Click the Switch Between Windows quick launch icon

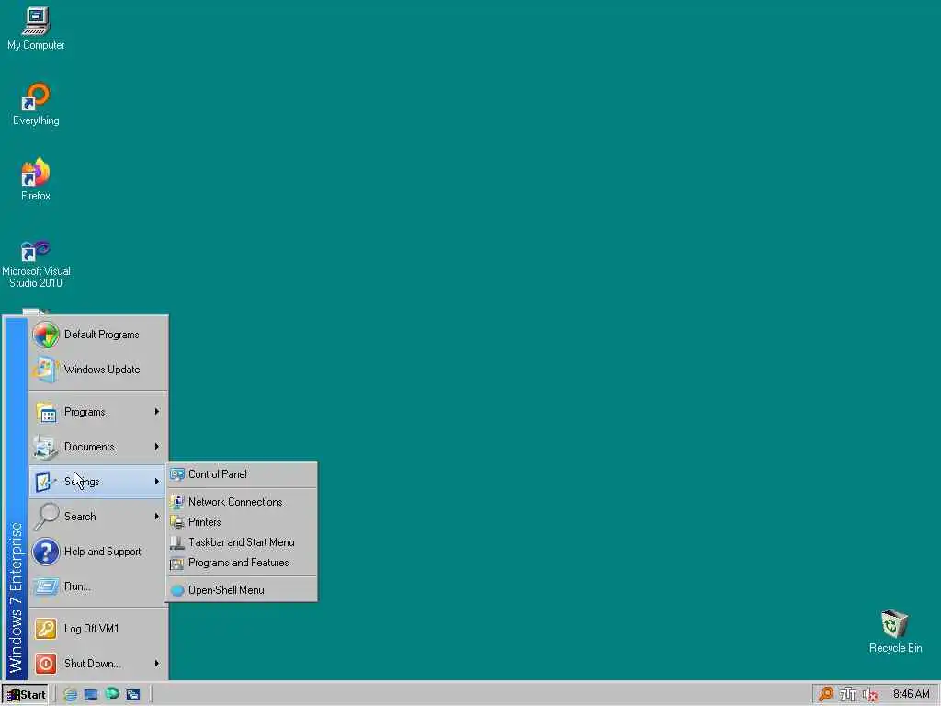(x=132, y=695)
